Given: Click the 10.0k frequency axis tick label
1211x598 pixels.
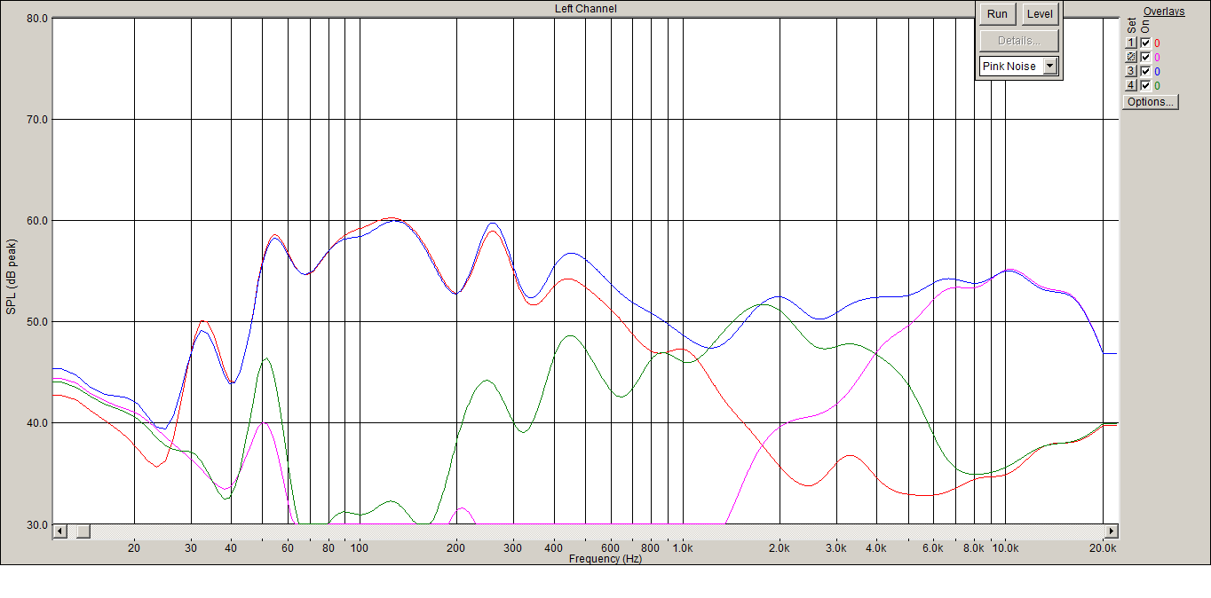Looking at the screenshot, I should click(x=1005, y=548).
